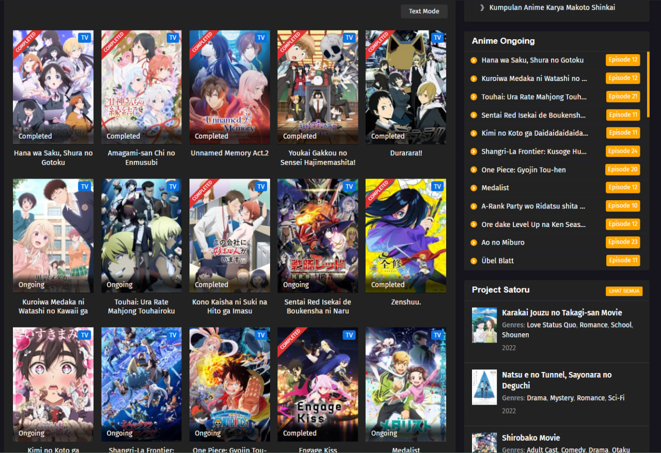Image resolution: width=661 pixels, height=453 pixels.
Task: Click the Karakai Jouzu no Takagi-san Movie thumbnail
Action: click(484, 325)
